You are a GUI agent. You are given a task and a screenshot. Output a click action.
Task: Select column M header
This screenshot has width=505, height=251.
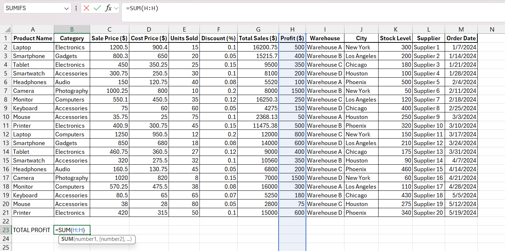point(461,29)
